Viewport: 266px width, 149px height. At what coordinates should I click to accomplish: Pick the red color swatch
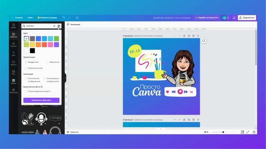(44, 45)
